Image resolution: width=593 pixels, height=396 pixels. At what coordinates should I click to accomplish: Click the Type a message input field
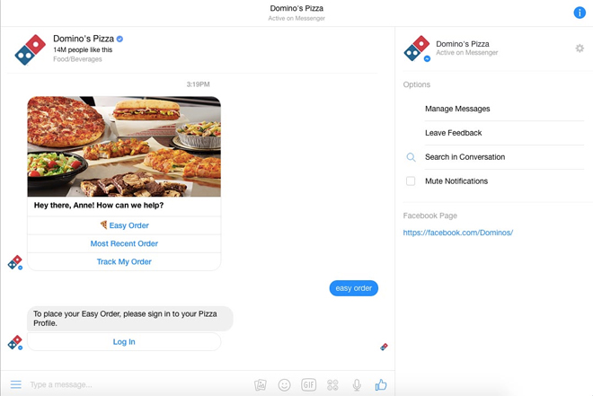138,384
